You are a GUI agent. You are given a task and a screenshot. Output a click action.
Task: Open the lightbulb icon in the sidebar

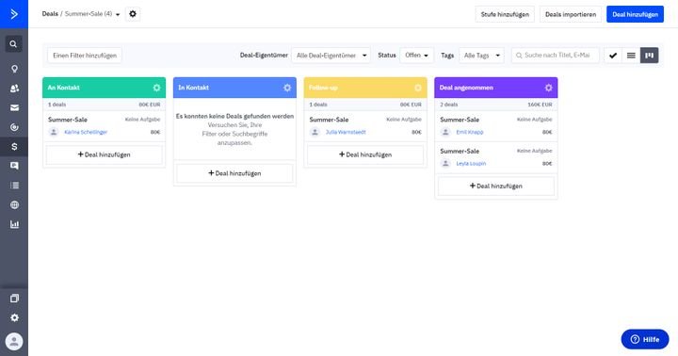click(14, 69)
